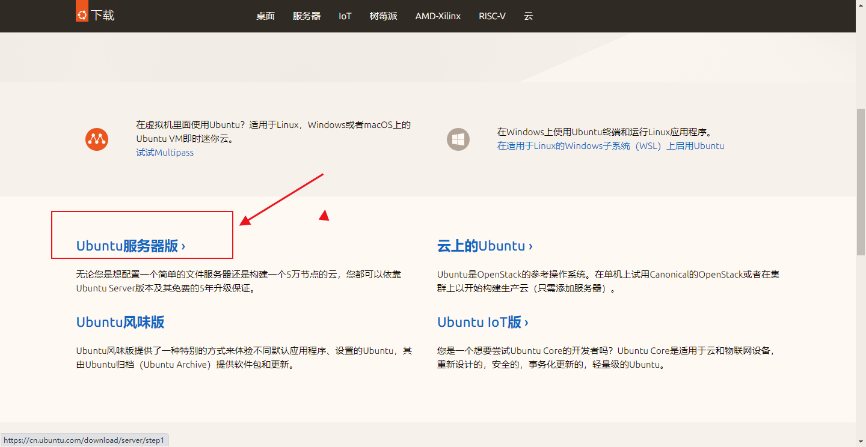
Task: Go to the 树莓派 navigation item
Action: point(383,16)
